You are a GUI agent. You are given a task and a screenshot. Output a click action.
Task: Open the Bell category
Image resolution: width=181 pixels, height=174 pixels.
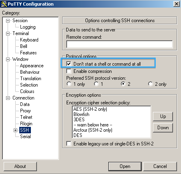(x=24, y=46)
